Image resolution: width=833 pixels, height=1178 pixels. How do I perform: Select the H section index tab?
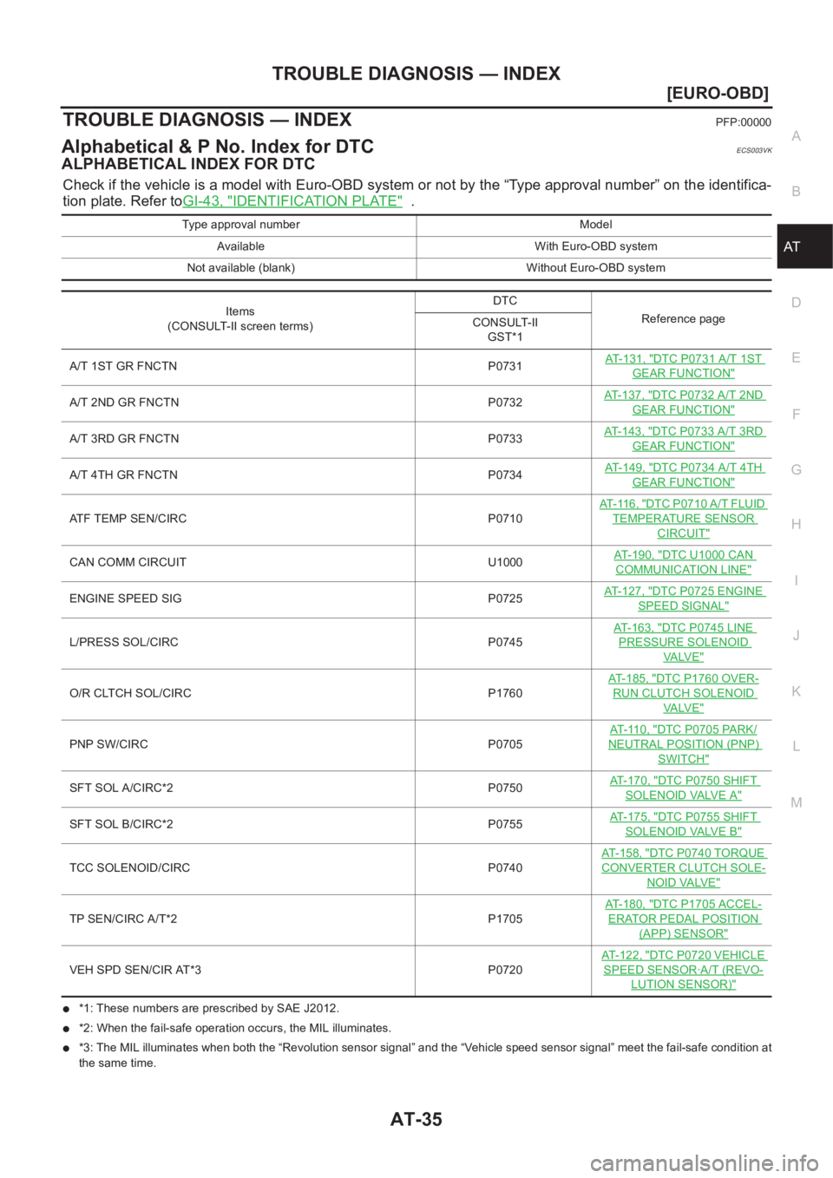(796, 524)
